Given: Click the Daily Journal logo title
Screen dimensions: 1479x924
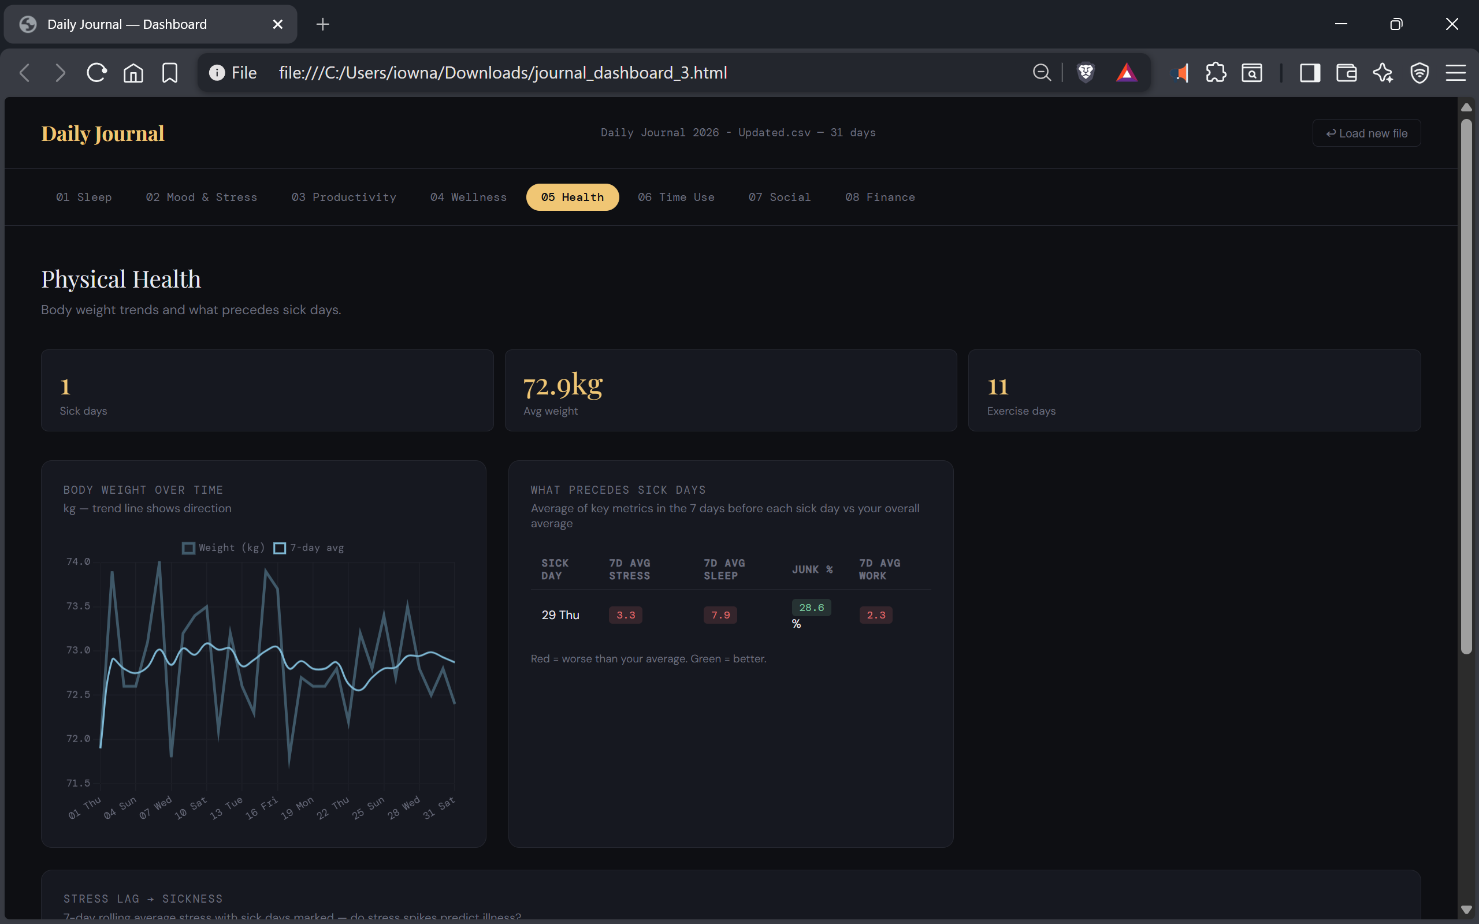Looking at the screenshot, I should (103, 133).
